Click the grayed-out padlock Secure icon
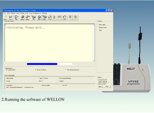Screen dimensions: 154x113 54,17
